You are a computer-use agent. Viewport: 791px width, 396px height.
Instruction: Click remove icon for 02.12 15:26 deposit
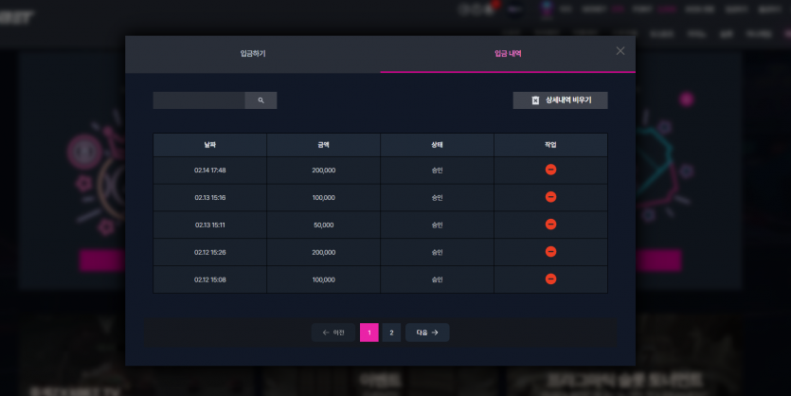click(551, 251)
